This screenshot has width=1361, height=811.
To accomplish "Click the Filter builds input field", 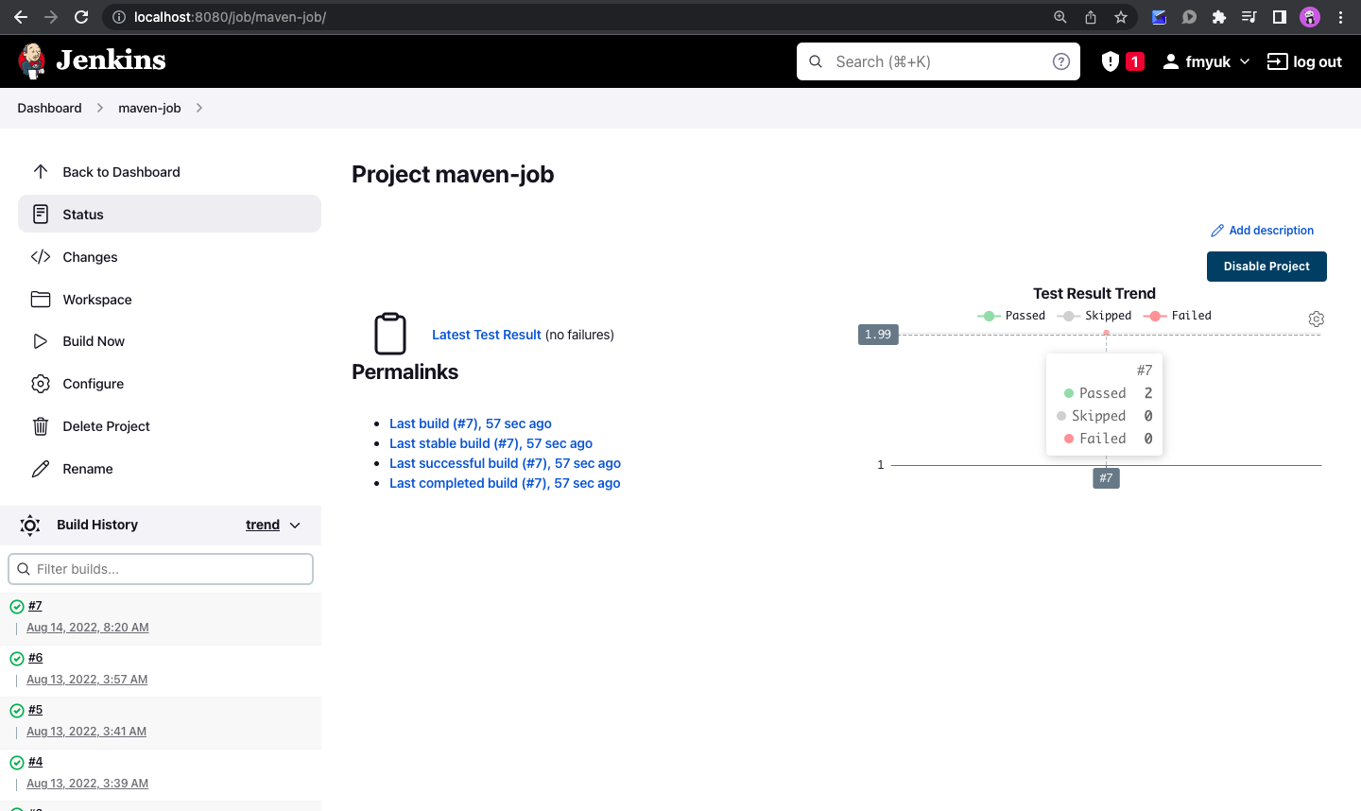I will [161, 568].
